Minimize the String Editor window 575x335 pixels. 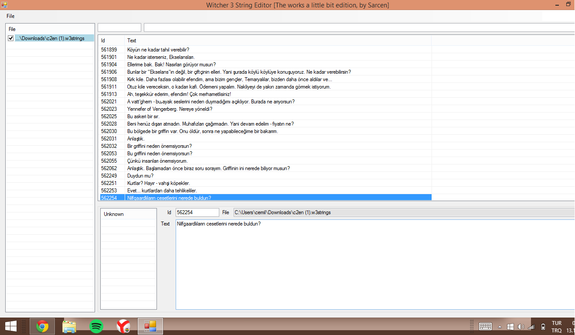(557, 4)
